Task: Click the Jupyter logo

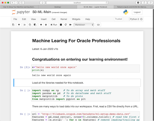Action: [21, 12]
